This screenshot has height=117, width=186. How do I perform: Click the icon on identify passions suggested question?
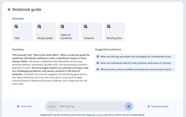[98, 63]
